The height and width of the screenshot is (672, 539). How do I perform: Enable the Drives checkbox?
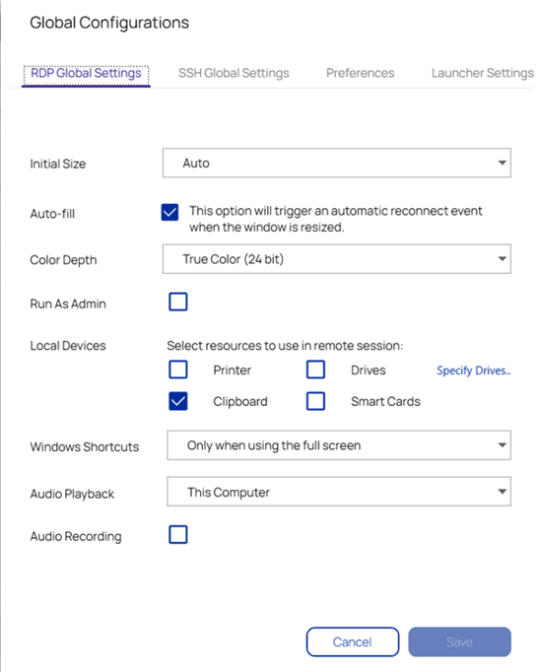pos(315,370)
